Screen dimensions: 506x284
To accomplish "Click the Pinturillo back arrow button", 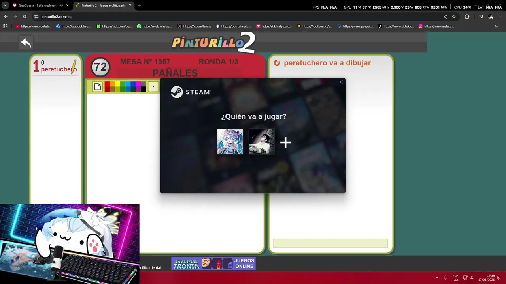I will (x=26, y=43).
